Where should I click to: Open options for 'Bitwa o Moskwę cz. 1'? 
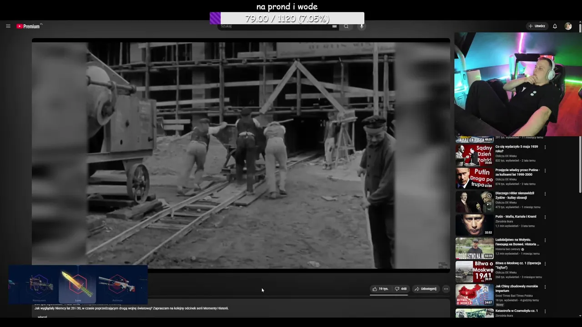pos(545,263)
